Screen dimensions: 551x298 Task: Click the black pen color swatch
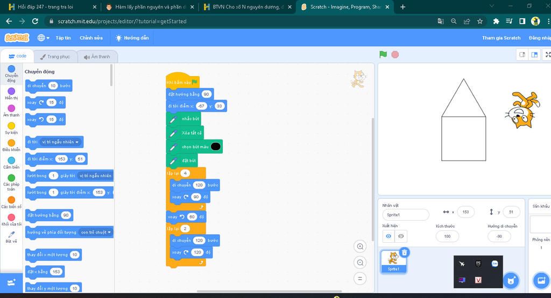point(215,147)
